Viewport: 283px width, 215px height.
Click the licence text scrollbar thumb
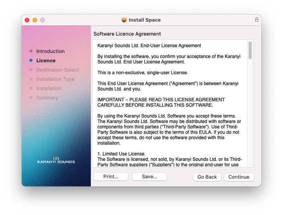(250, 50)
